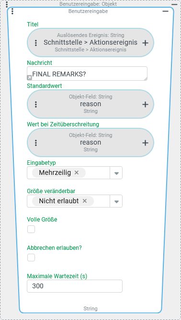Open three-dot menu of Standardwert reason block
This screenshot has height=320, width=181.
pos(36,104)
